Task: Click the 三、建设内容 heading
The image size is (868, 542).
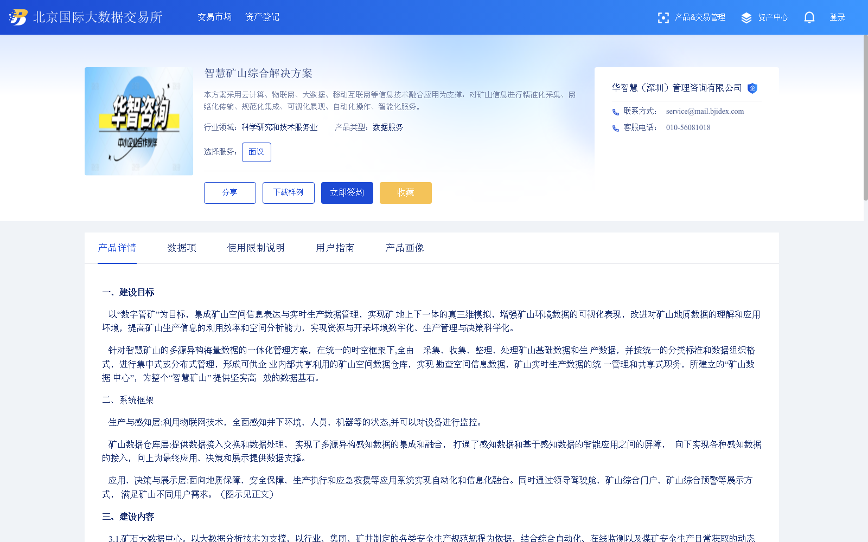Action: coord(128,517)
